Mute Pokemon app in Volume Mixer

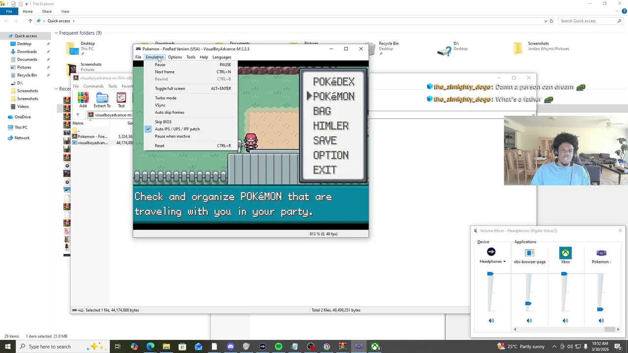pyautogui.click(x=601, y=321)
